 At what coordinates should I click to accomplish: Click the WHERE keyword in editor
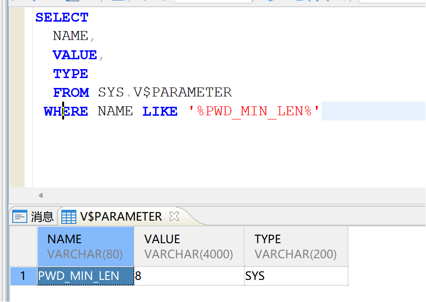(66, 111)
